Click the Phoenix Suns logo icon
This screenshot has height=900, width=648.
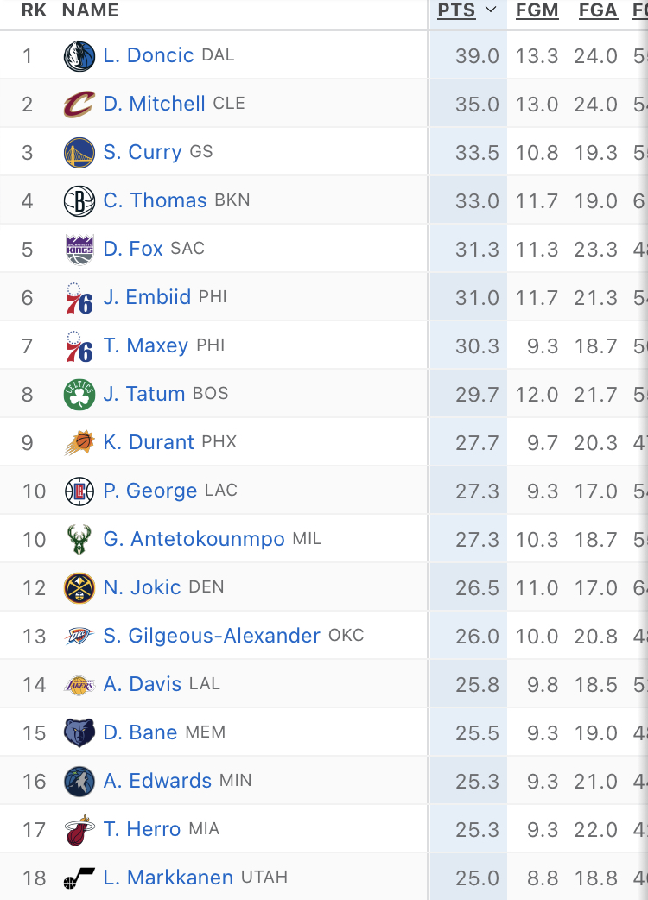[79, 443]
